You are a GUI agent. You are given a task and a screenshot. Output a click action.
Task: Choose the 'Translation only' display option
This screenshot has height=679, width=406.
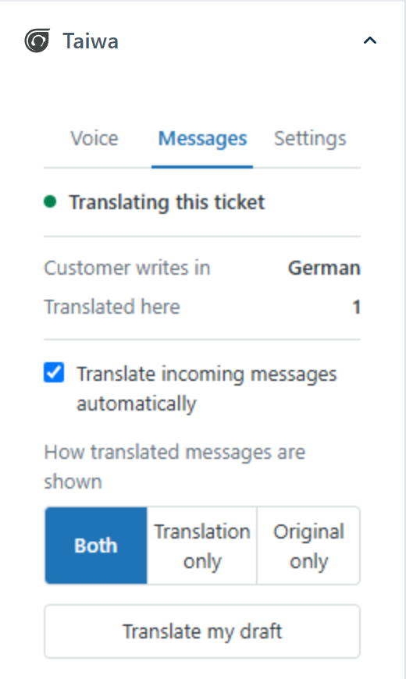pyautogui.click(x=202, y=546)
